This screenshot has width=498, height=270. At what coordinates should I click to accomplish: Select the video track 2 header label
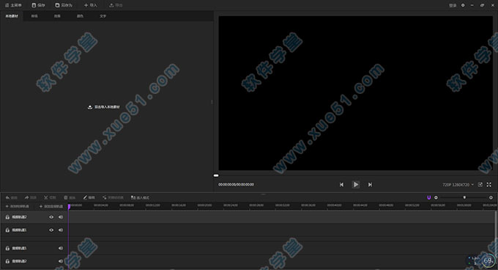pos(19,217)
